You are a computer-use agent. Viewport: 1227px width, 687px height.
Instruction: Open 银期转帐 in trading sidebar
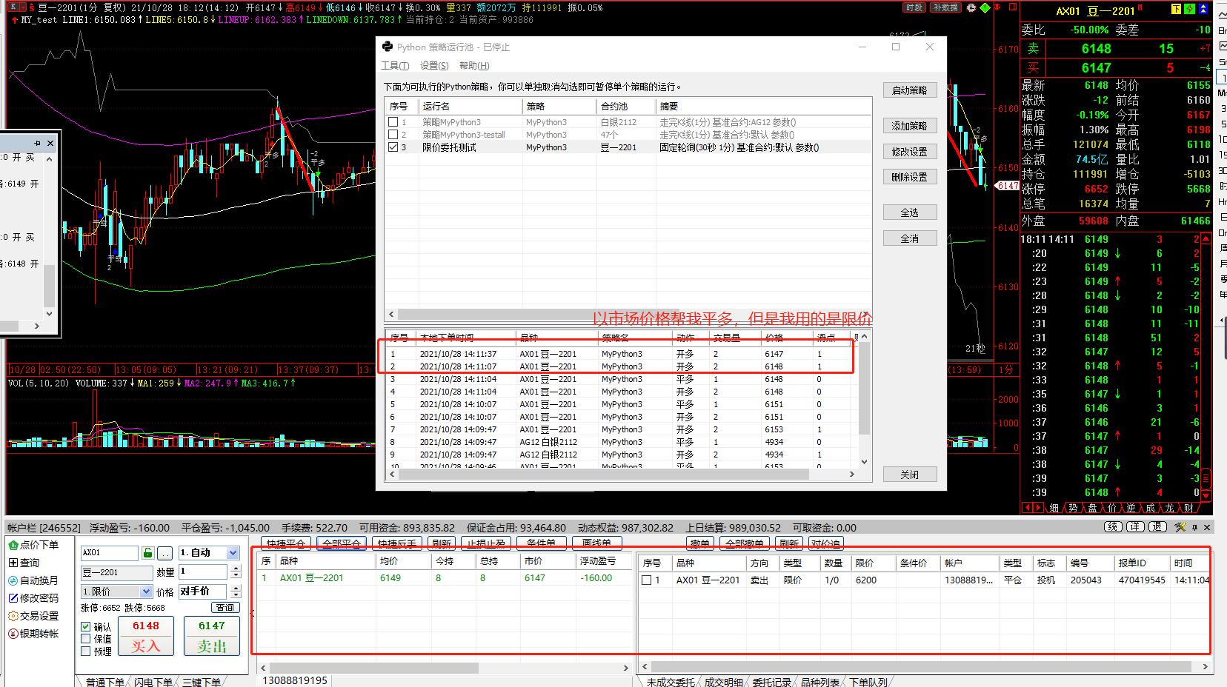tap(33, 634)
